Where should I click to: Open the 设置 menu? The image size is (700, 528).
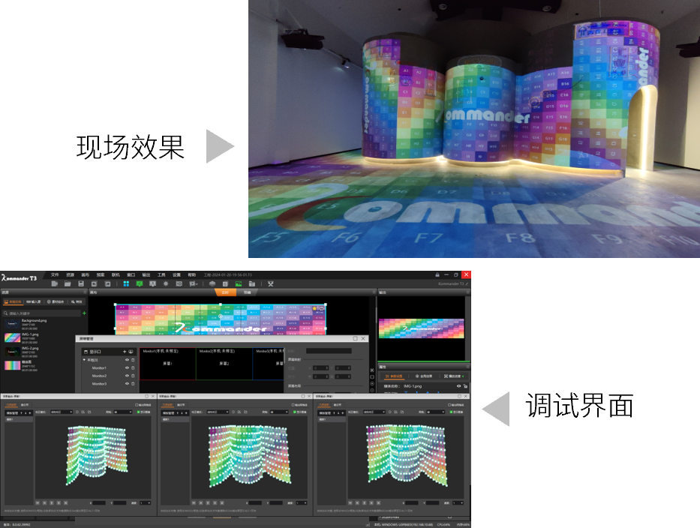coord(176,275)
